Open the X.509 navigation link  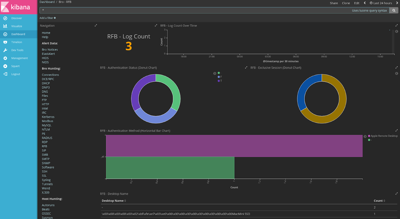tap(45, 193)
